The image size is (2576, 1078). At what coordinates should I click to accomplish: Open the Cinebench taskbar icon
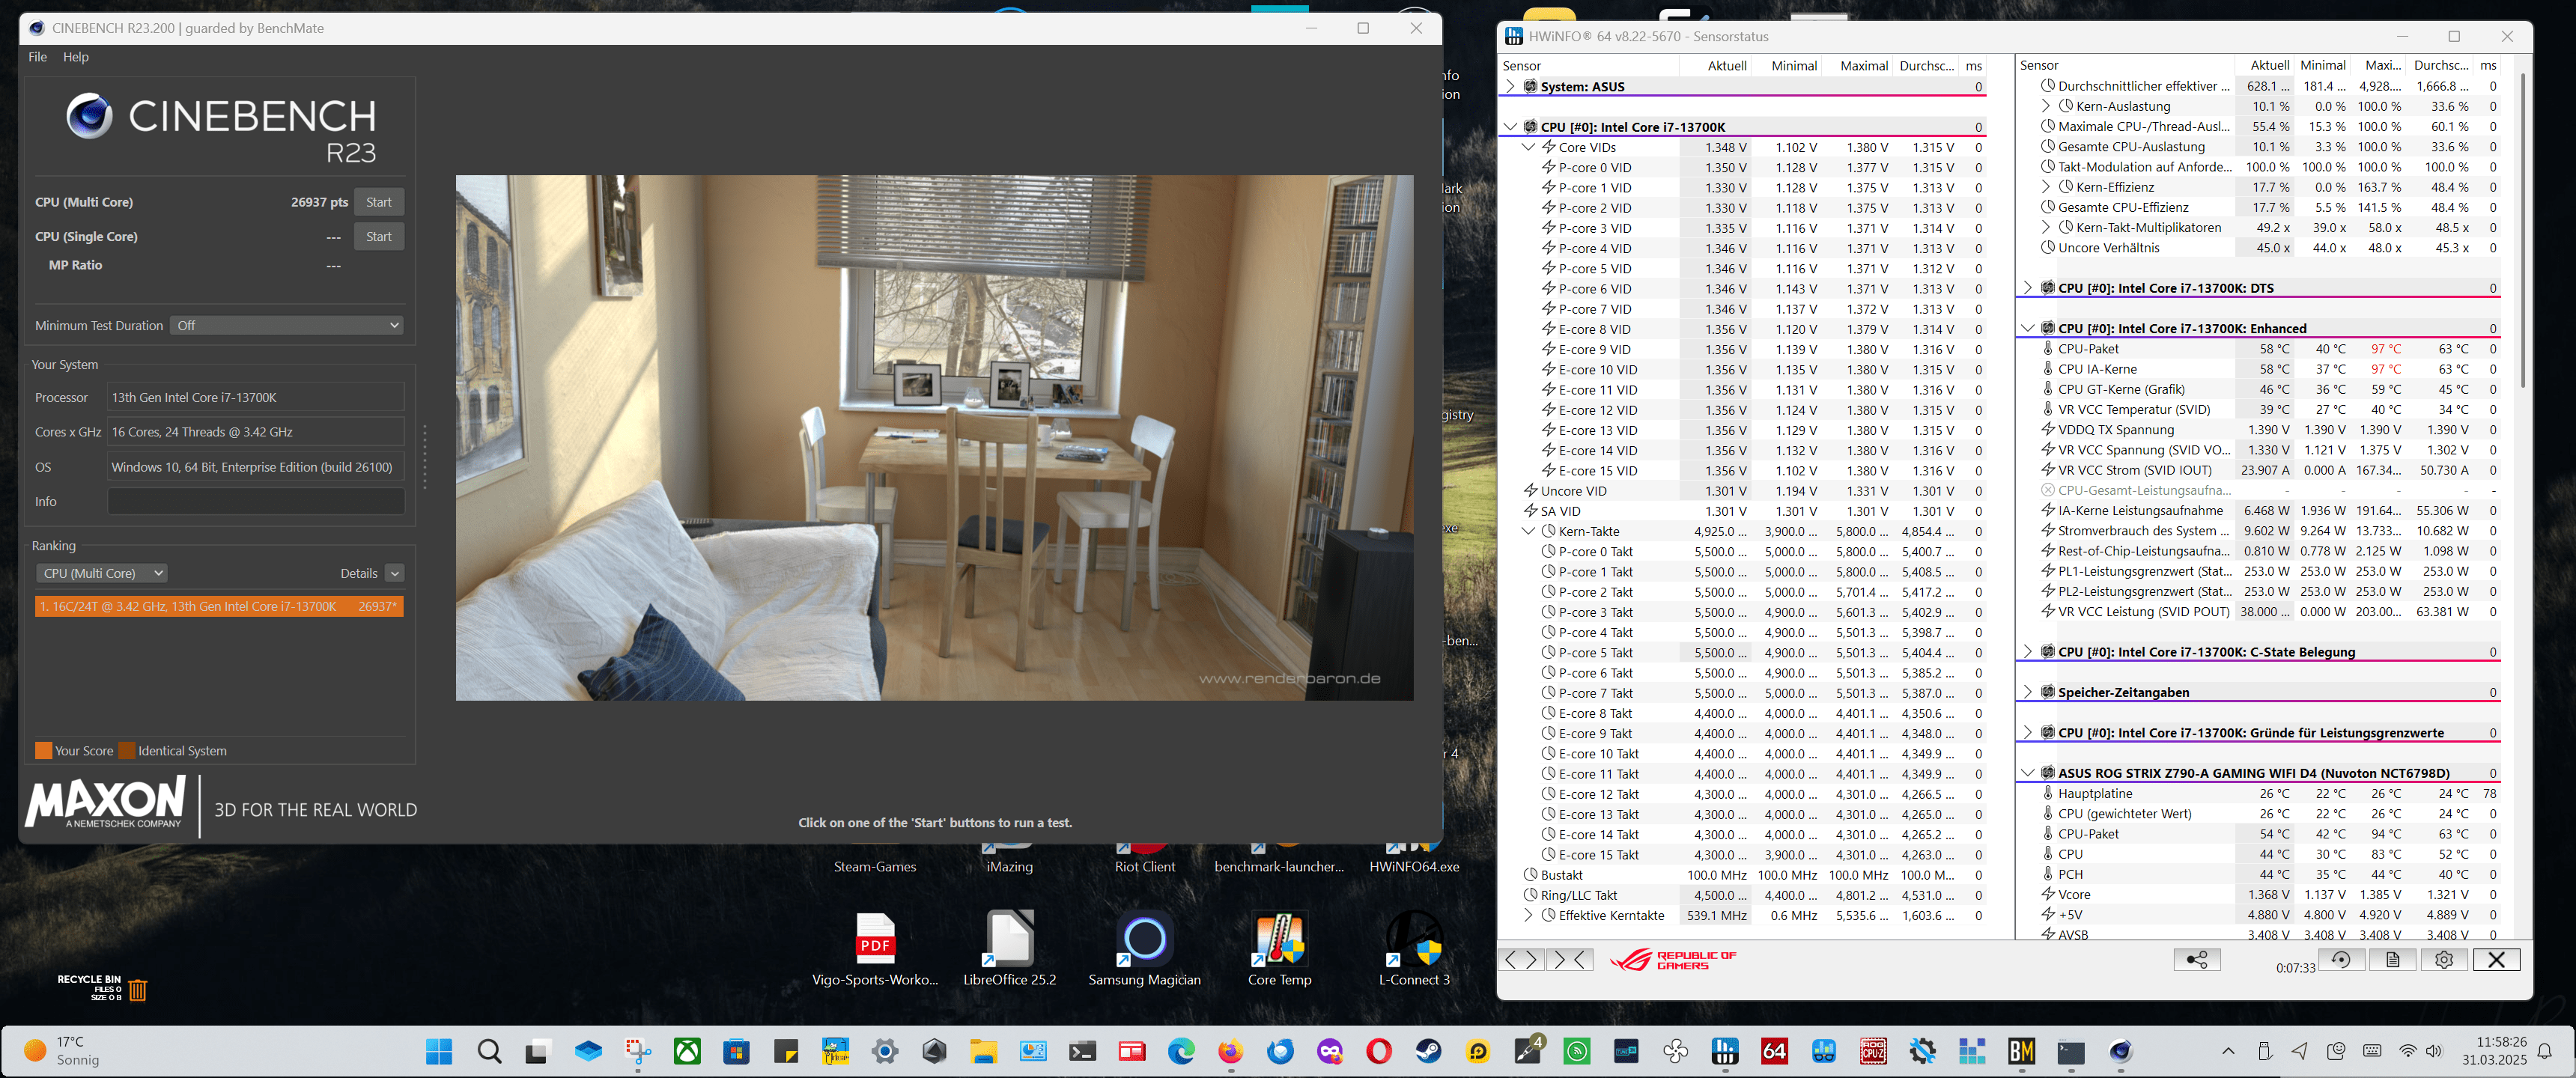(2120, 1051)
